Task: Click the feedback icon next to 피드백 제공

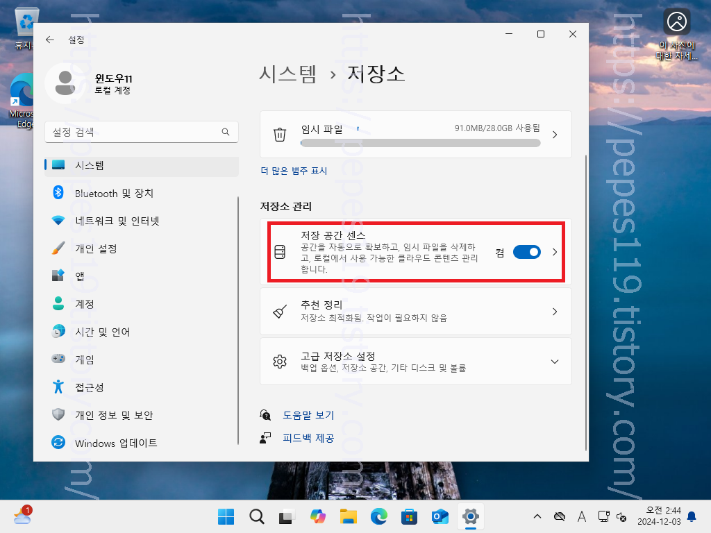Action: 265,438
